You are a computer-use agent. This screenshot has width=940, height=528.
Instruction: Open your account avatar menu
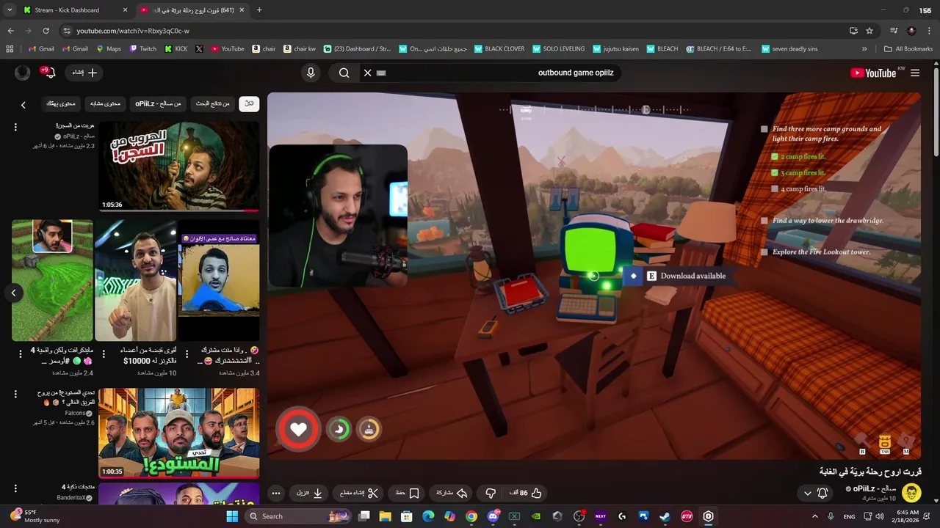pyautogui.click(x=23, y=73)
